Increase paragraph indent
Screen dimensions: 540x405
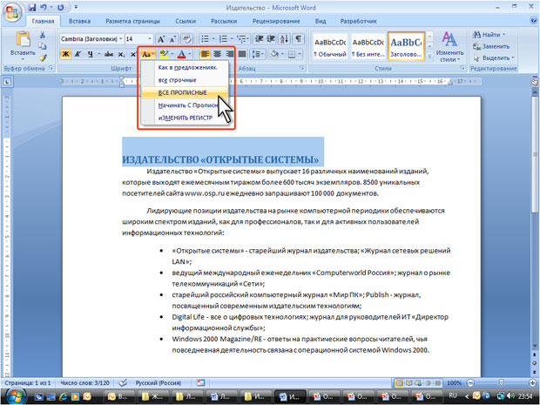[271, 39]
